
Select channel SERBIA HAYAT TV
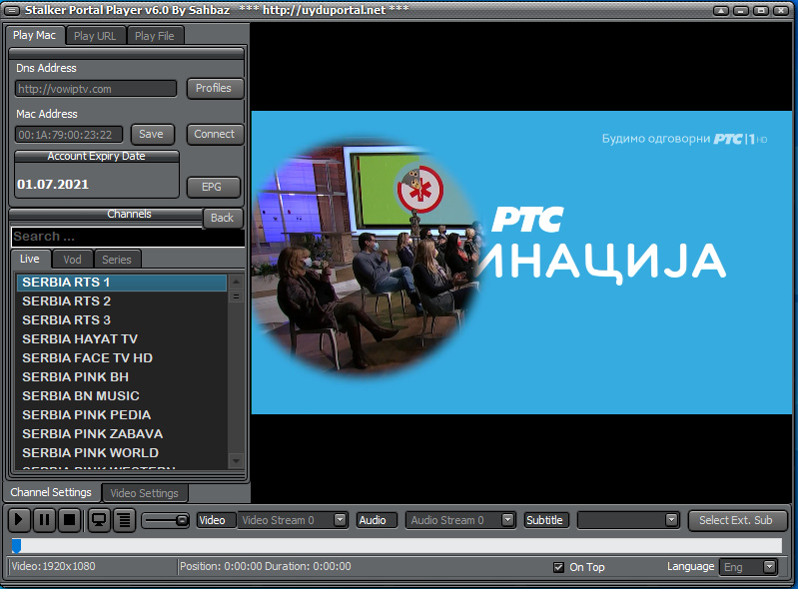[122, 338]
